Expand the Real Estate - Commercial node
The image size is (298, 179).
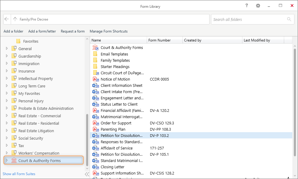(7, 116)
